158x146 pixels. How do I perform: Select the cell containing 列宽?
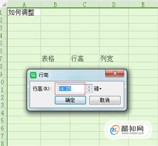[114, 58]
